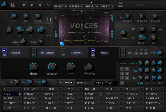Toggle the AUTOPAN radio button
The image size is (166, 112).
click(x=71, y=82)
